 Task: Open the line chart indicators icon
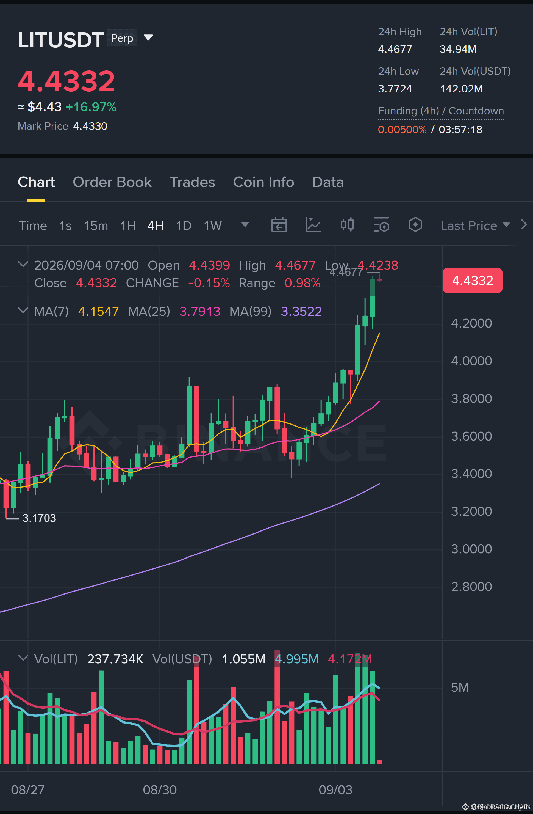[313, 225]
